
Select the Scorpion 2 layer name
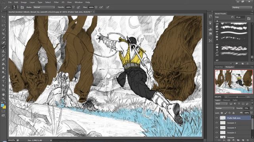[x=231, y=133]
